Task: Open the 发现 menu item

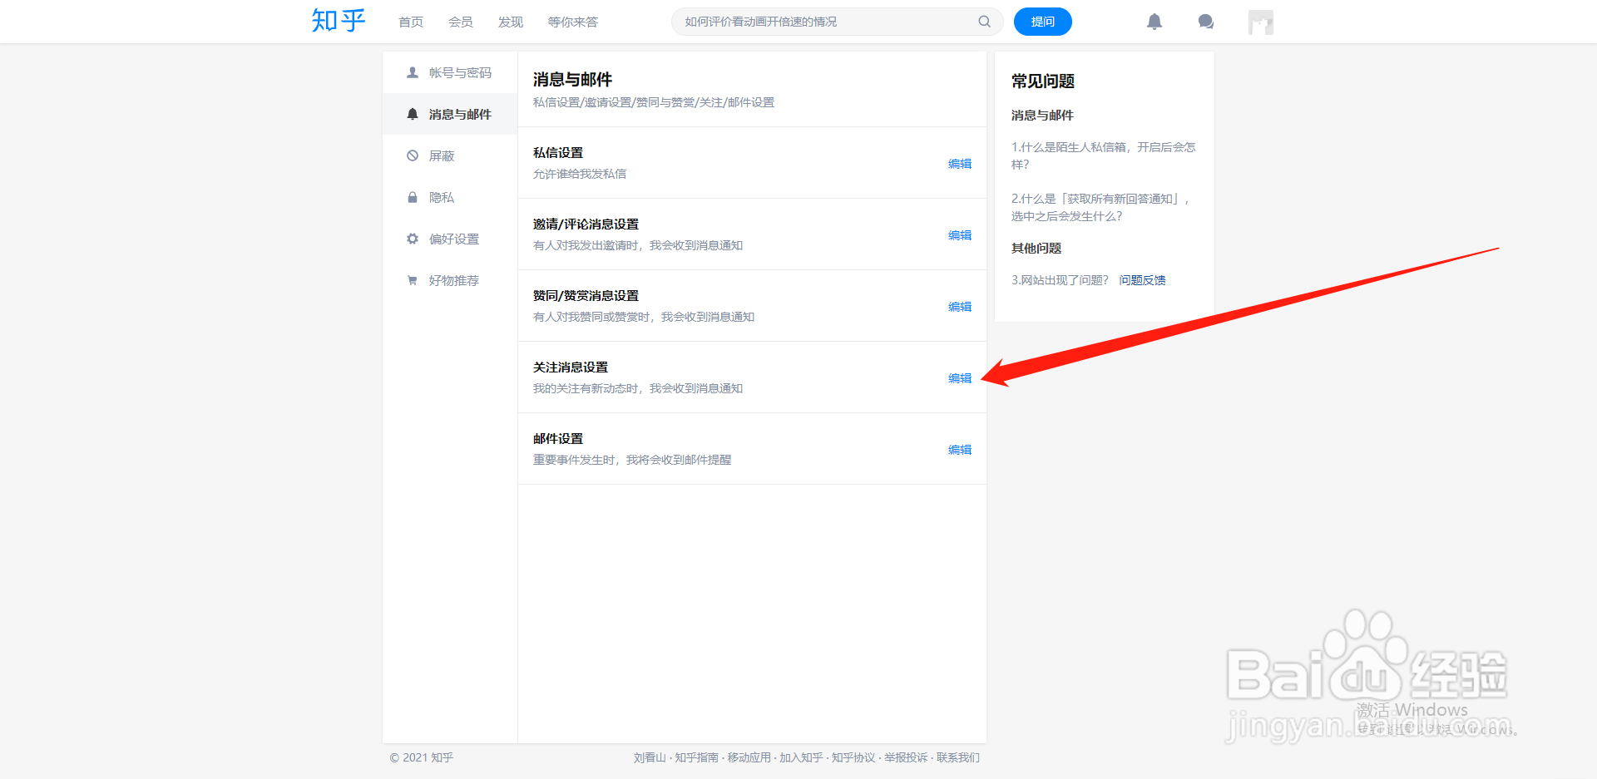Action: click(510, 22)
